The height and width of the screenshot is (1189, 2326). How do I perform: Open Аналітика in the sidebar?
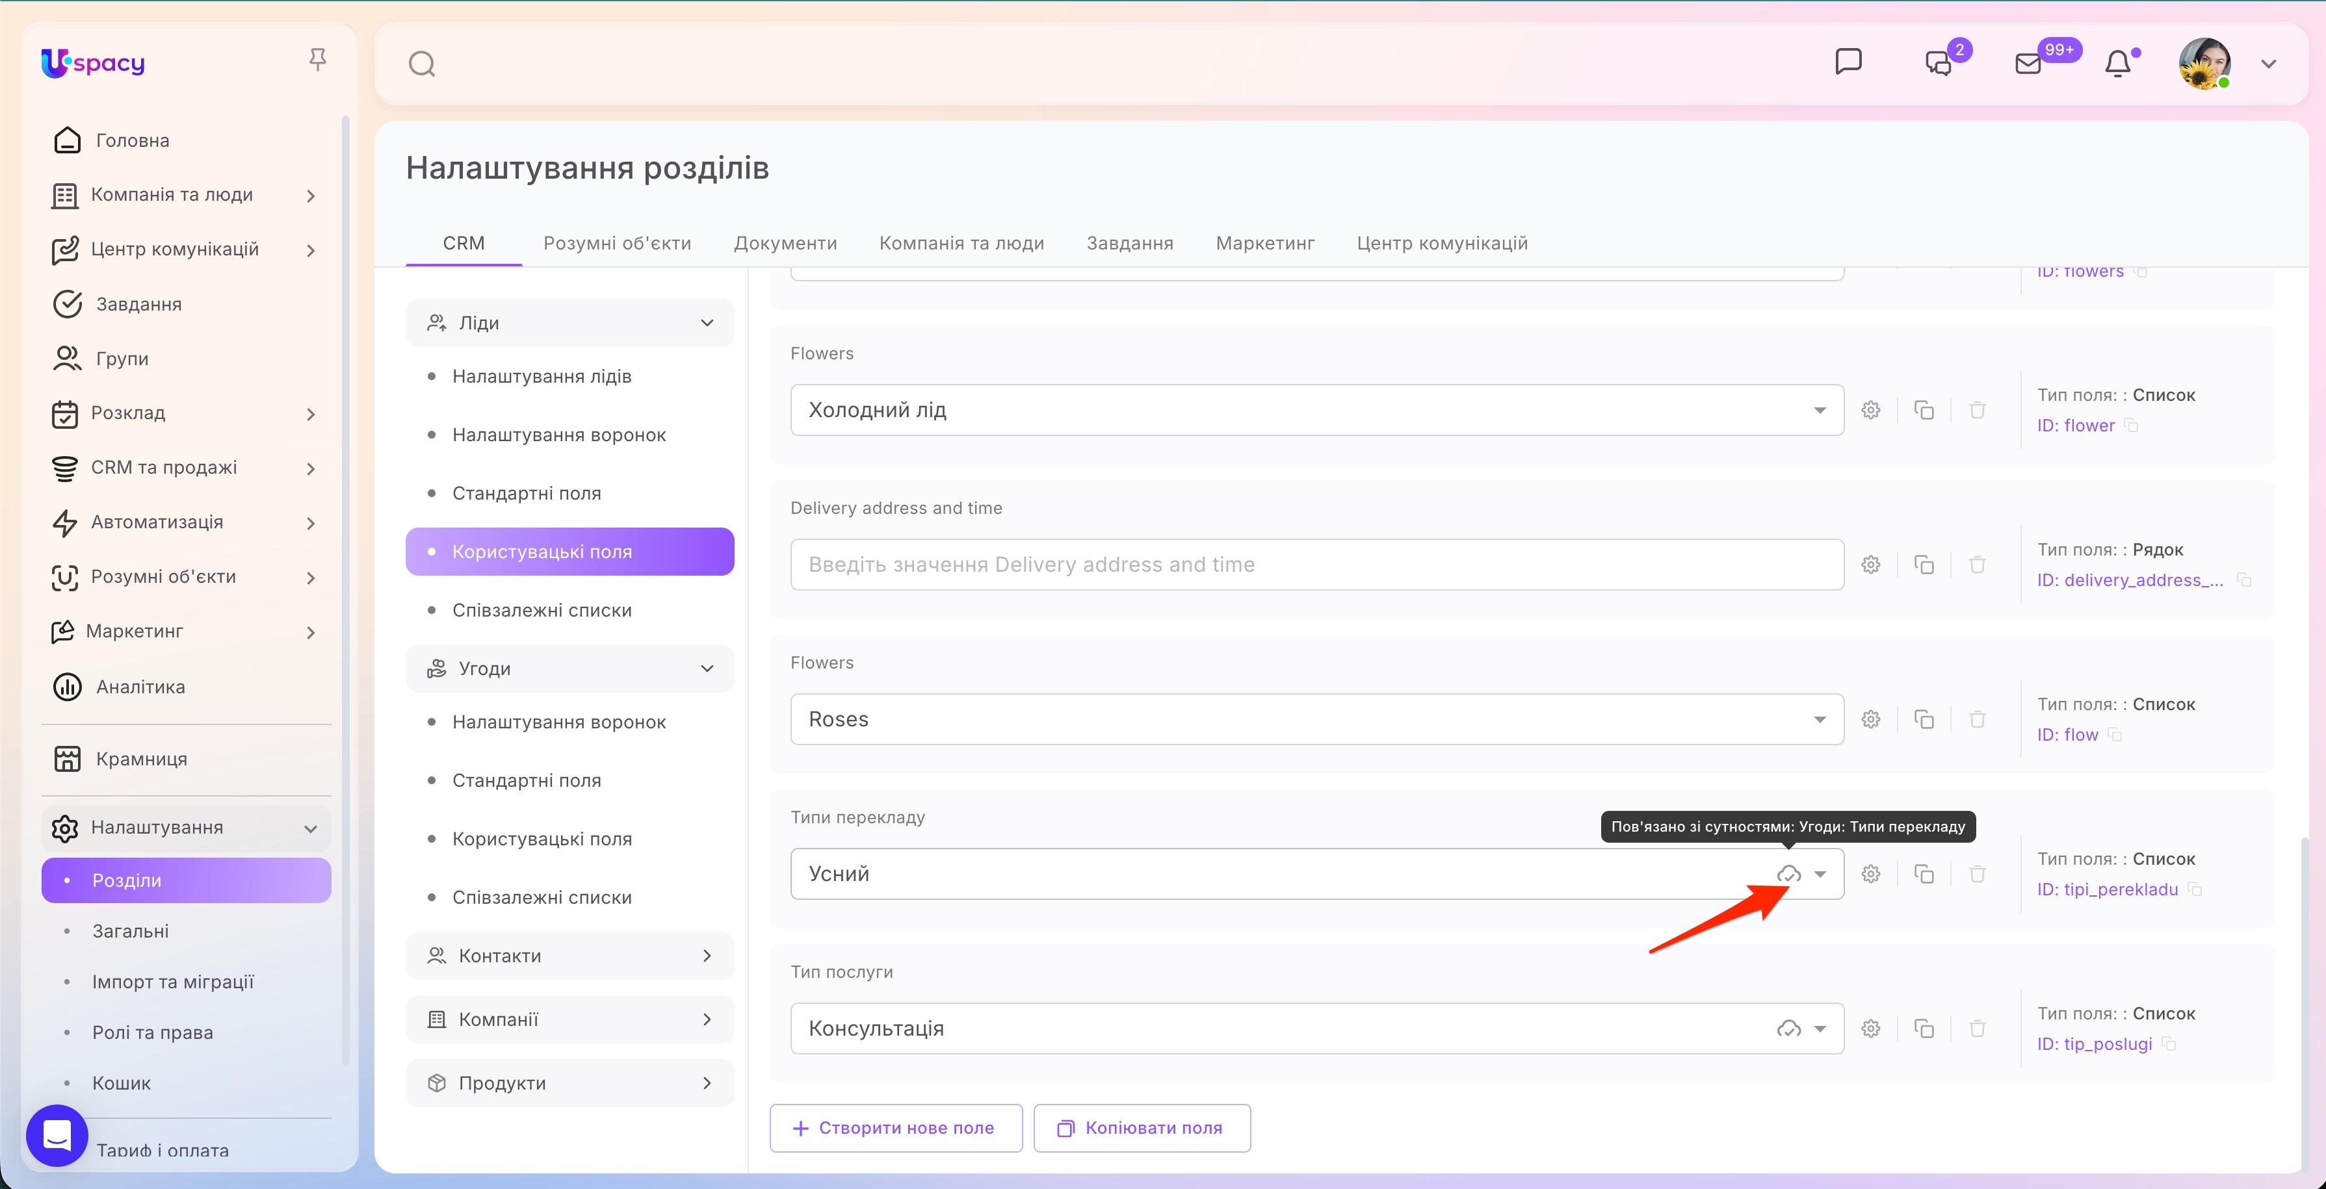point(140,687)
